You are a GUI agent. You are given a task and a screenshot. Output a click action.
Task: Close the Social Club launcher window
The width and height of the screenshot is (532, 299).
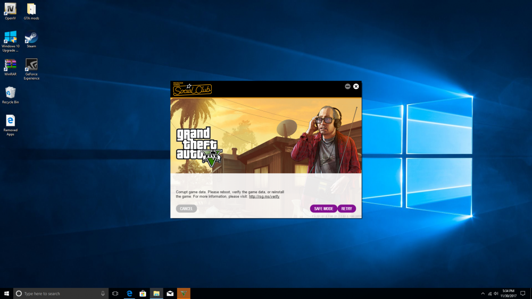coord(356,87)
